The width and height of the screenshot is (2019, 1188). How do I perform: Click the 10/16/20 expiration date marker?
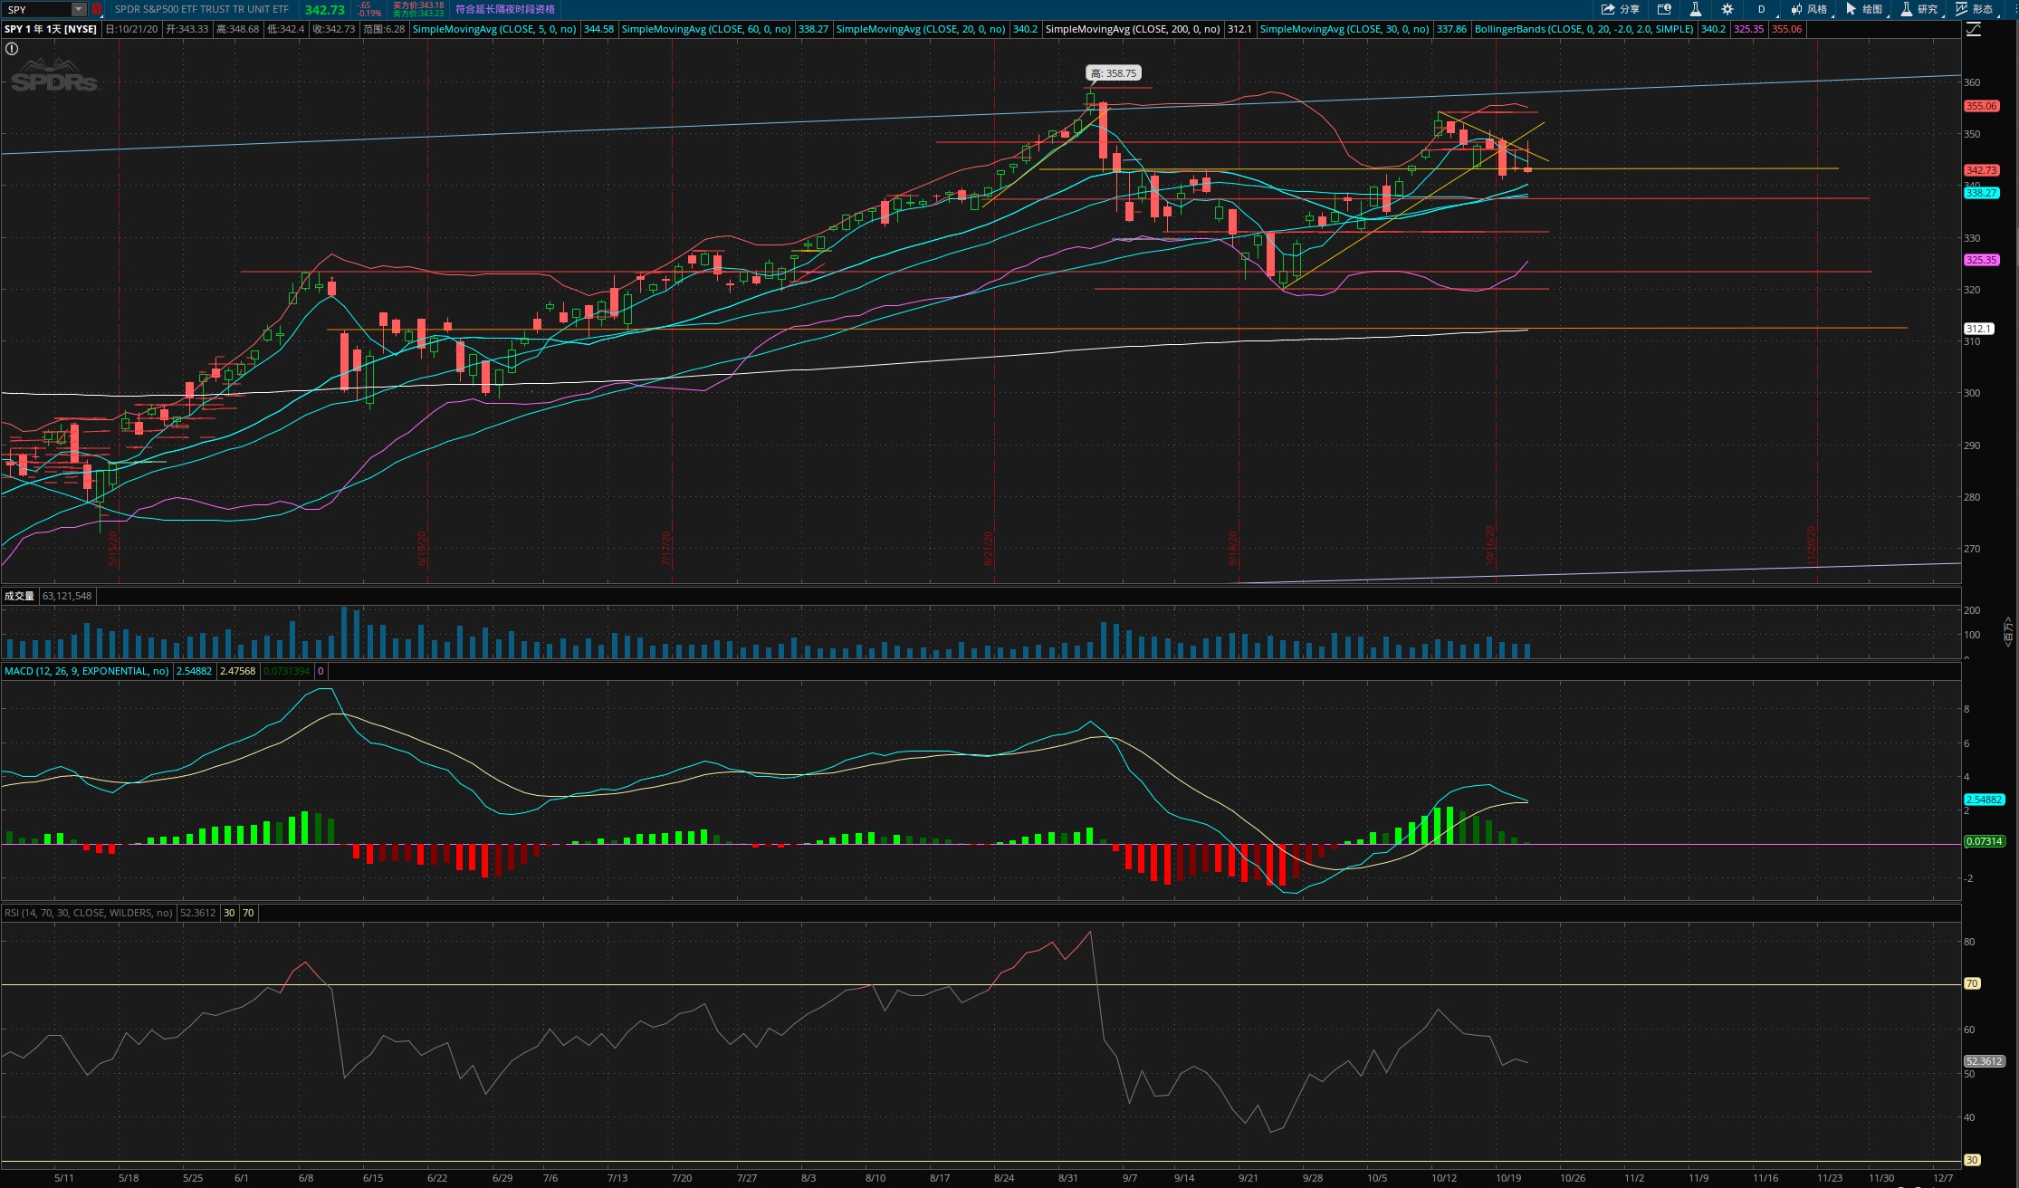click(1490, 545)
